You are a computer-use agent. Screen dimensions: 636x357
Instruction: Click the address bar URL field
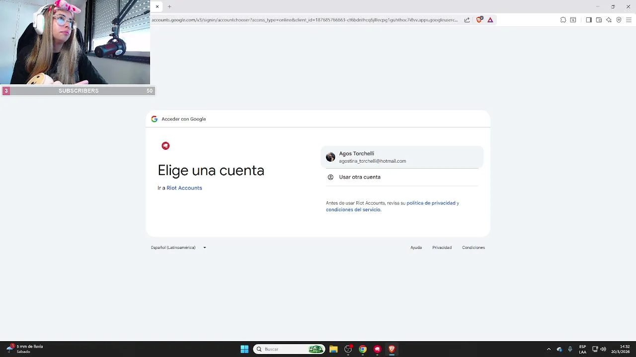pyautogui.click(x=305, y=20)
